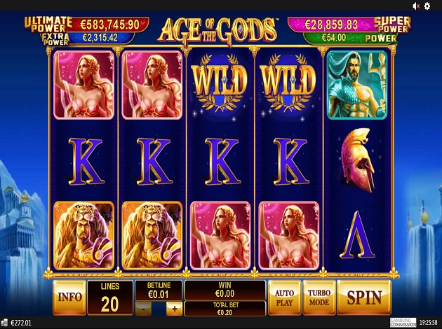Decrease bet per line with minus
Screen dimensions: 442x329
pos(143,309)
